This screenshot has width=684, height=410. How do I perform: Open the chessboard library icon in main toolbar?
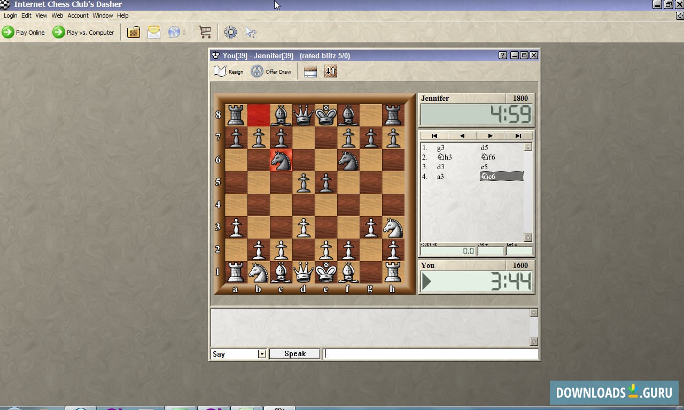[134, 33]
